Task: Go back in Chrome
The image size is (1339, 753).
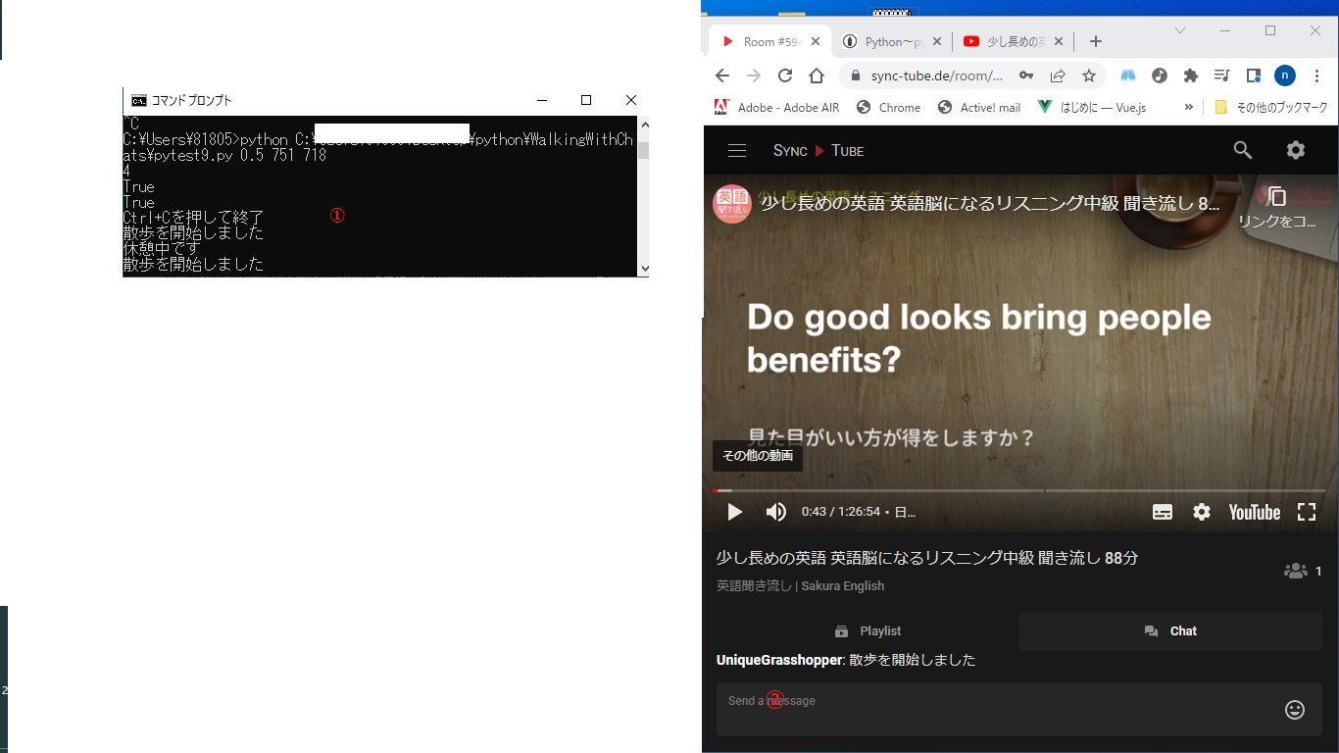Action: (x=722, y=75)
